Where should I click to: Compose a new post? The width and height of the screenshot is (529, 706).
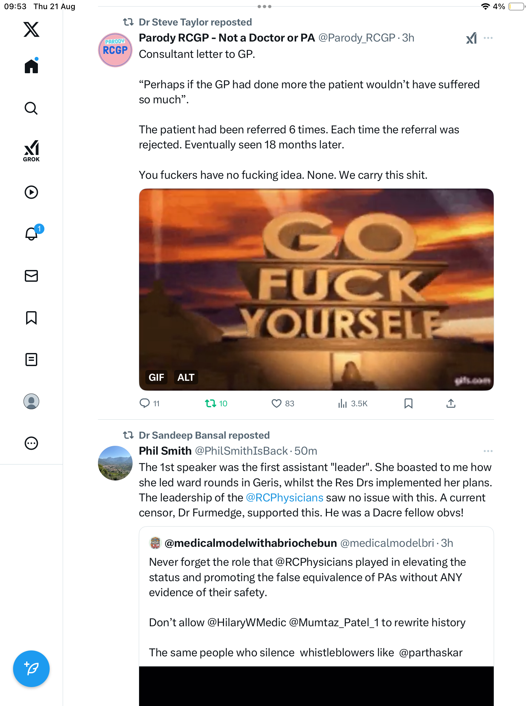[x=31, y=669]
